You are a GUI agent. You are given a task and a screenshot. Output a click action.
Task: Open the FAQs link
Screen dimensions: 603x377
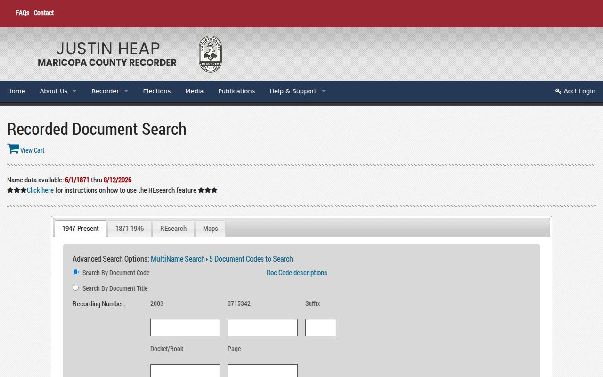point(22,13)
